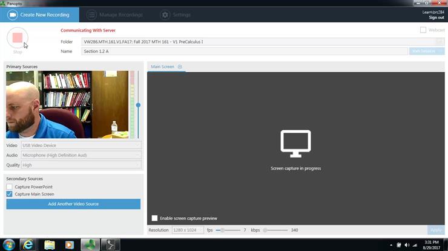The image size is (448, 251).
Task: Enable the Capture PowerPoint checkbox
Action: point(9,187)
